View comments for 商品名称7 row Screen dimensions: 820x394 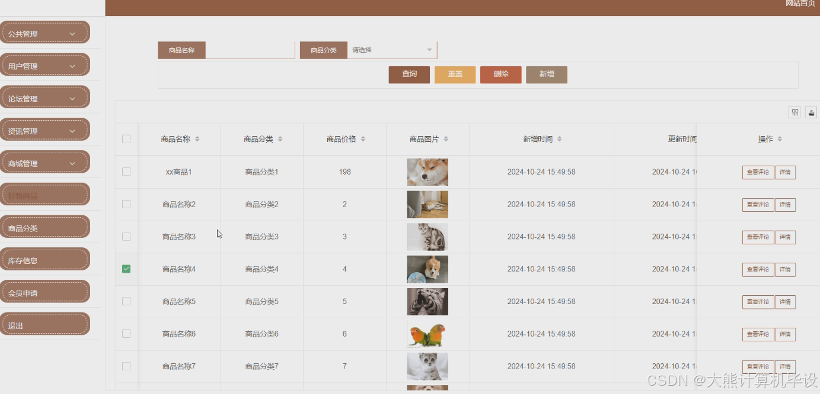coord(758,367)
